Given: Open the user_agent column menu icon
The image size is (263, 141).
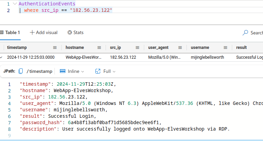Looking at the screenshot, I should pos(180,48).
